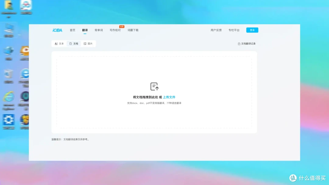329x185 pixels.
Task: Select the network globe desktop icon
Action: click(9, 51)
